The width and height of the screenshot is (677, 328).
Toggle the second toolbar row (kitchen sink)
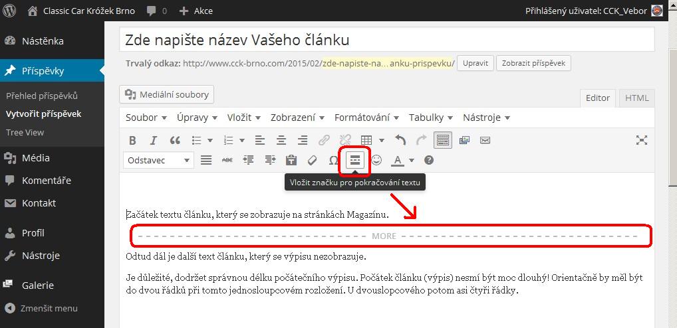point(443,140)
